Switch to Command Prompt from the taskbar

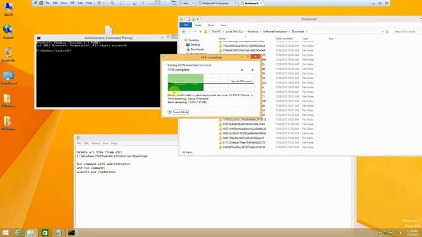click(71, 232)
